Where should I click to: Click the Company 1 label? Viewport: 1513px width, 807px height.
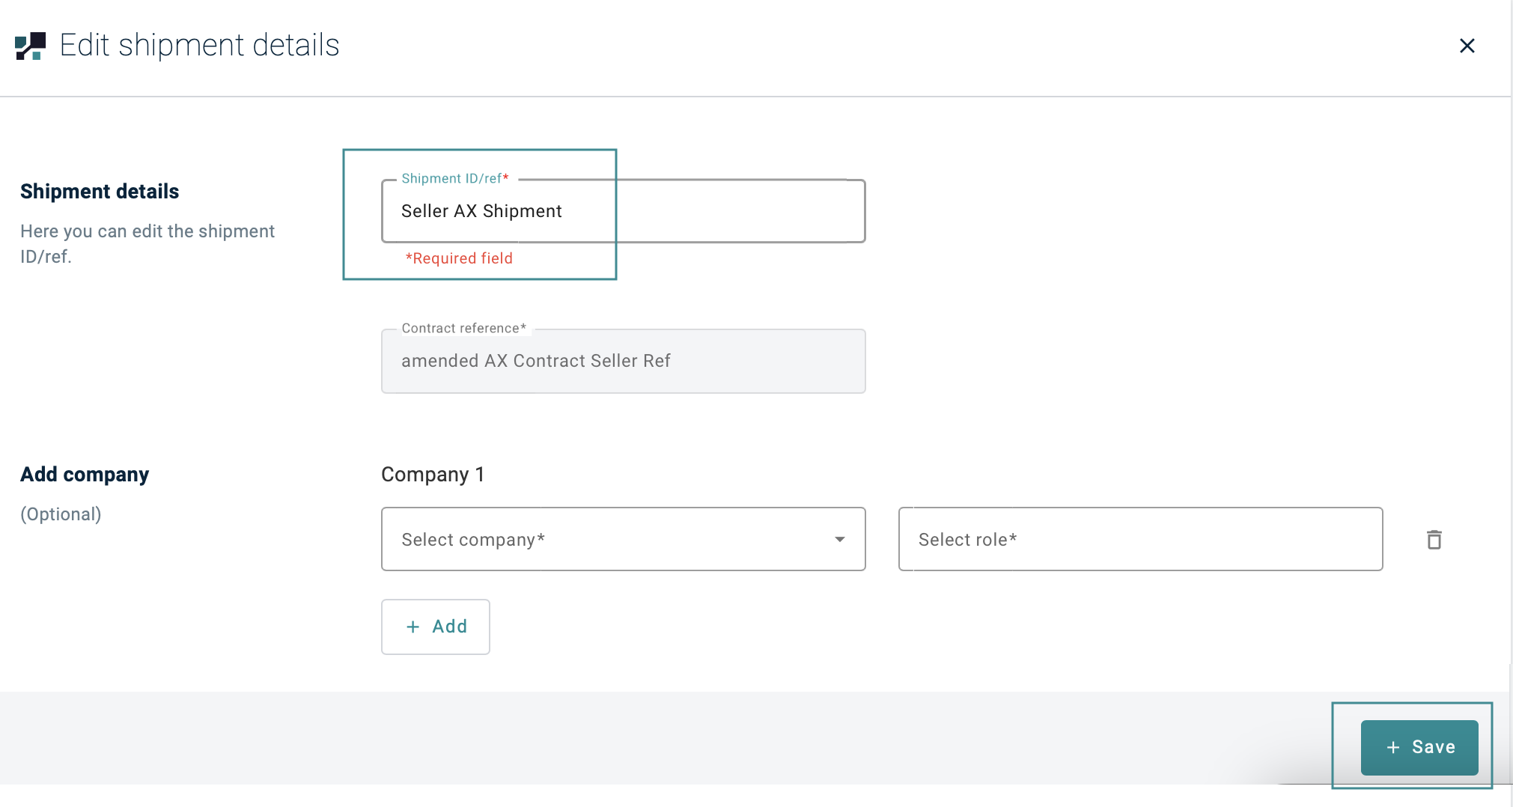pyautogui.click(x=433, y=475)
